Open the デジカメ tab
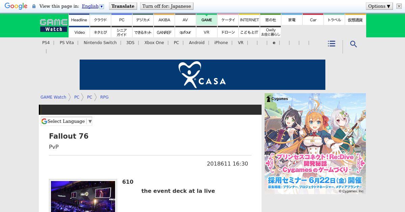 143,20
